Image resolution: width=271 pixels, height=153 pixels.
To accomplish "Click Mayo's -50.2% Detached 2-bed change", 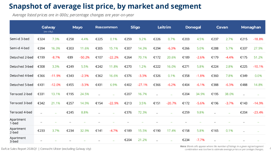I will (85, 57).
